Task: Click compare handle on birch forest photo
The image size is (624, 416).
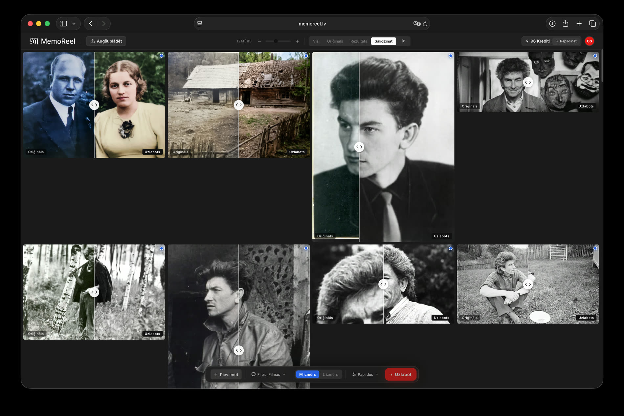Action: pos(94,292)
